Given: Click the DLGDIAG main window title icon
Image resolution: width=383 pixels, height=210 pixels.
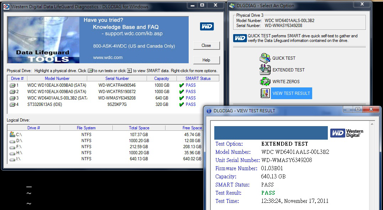Looking at the screenshot, I should pos(7,7).
